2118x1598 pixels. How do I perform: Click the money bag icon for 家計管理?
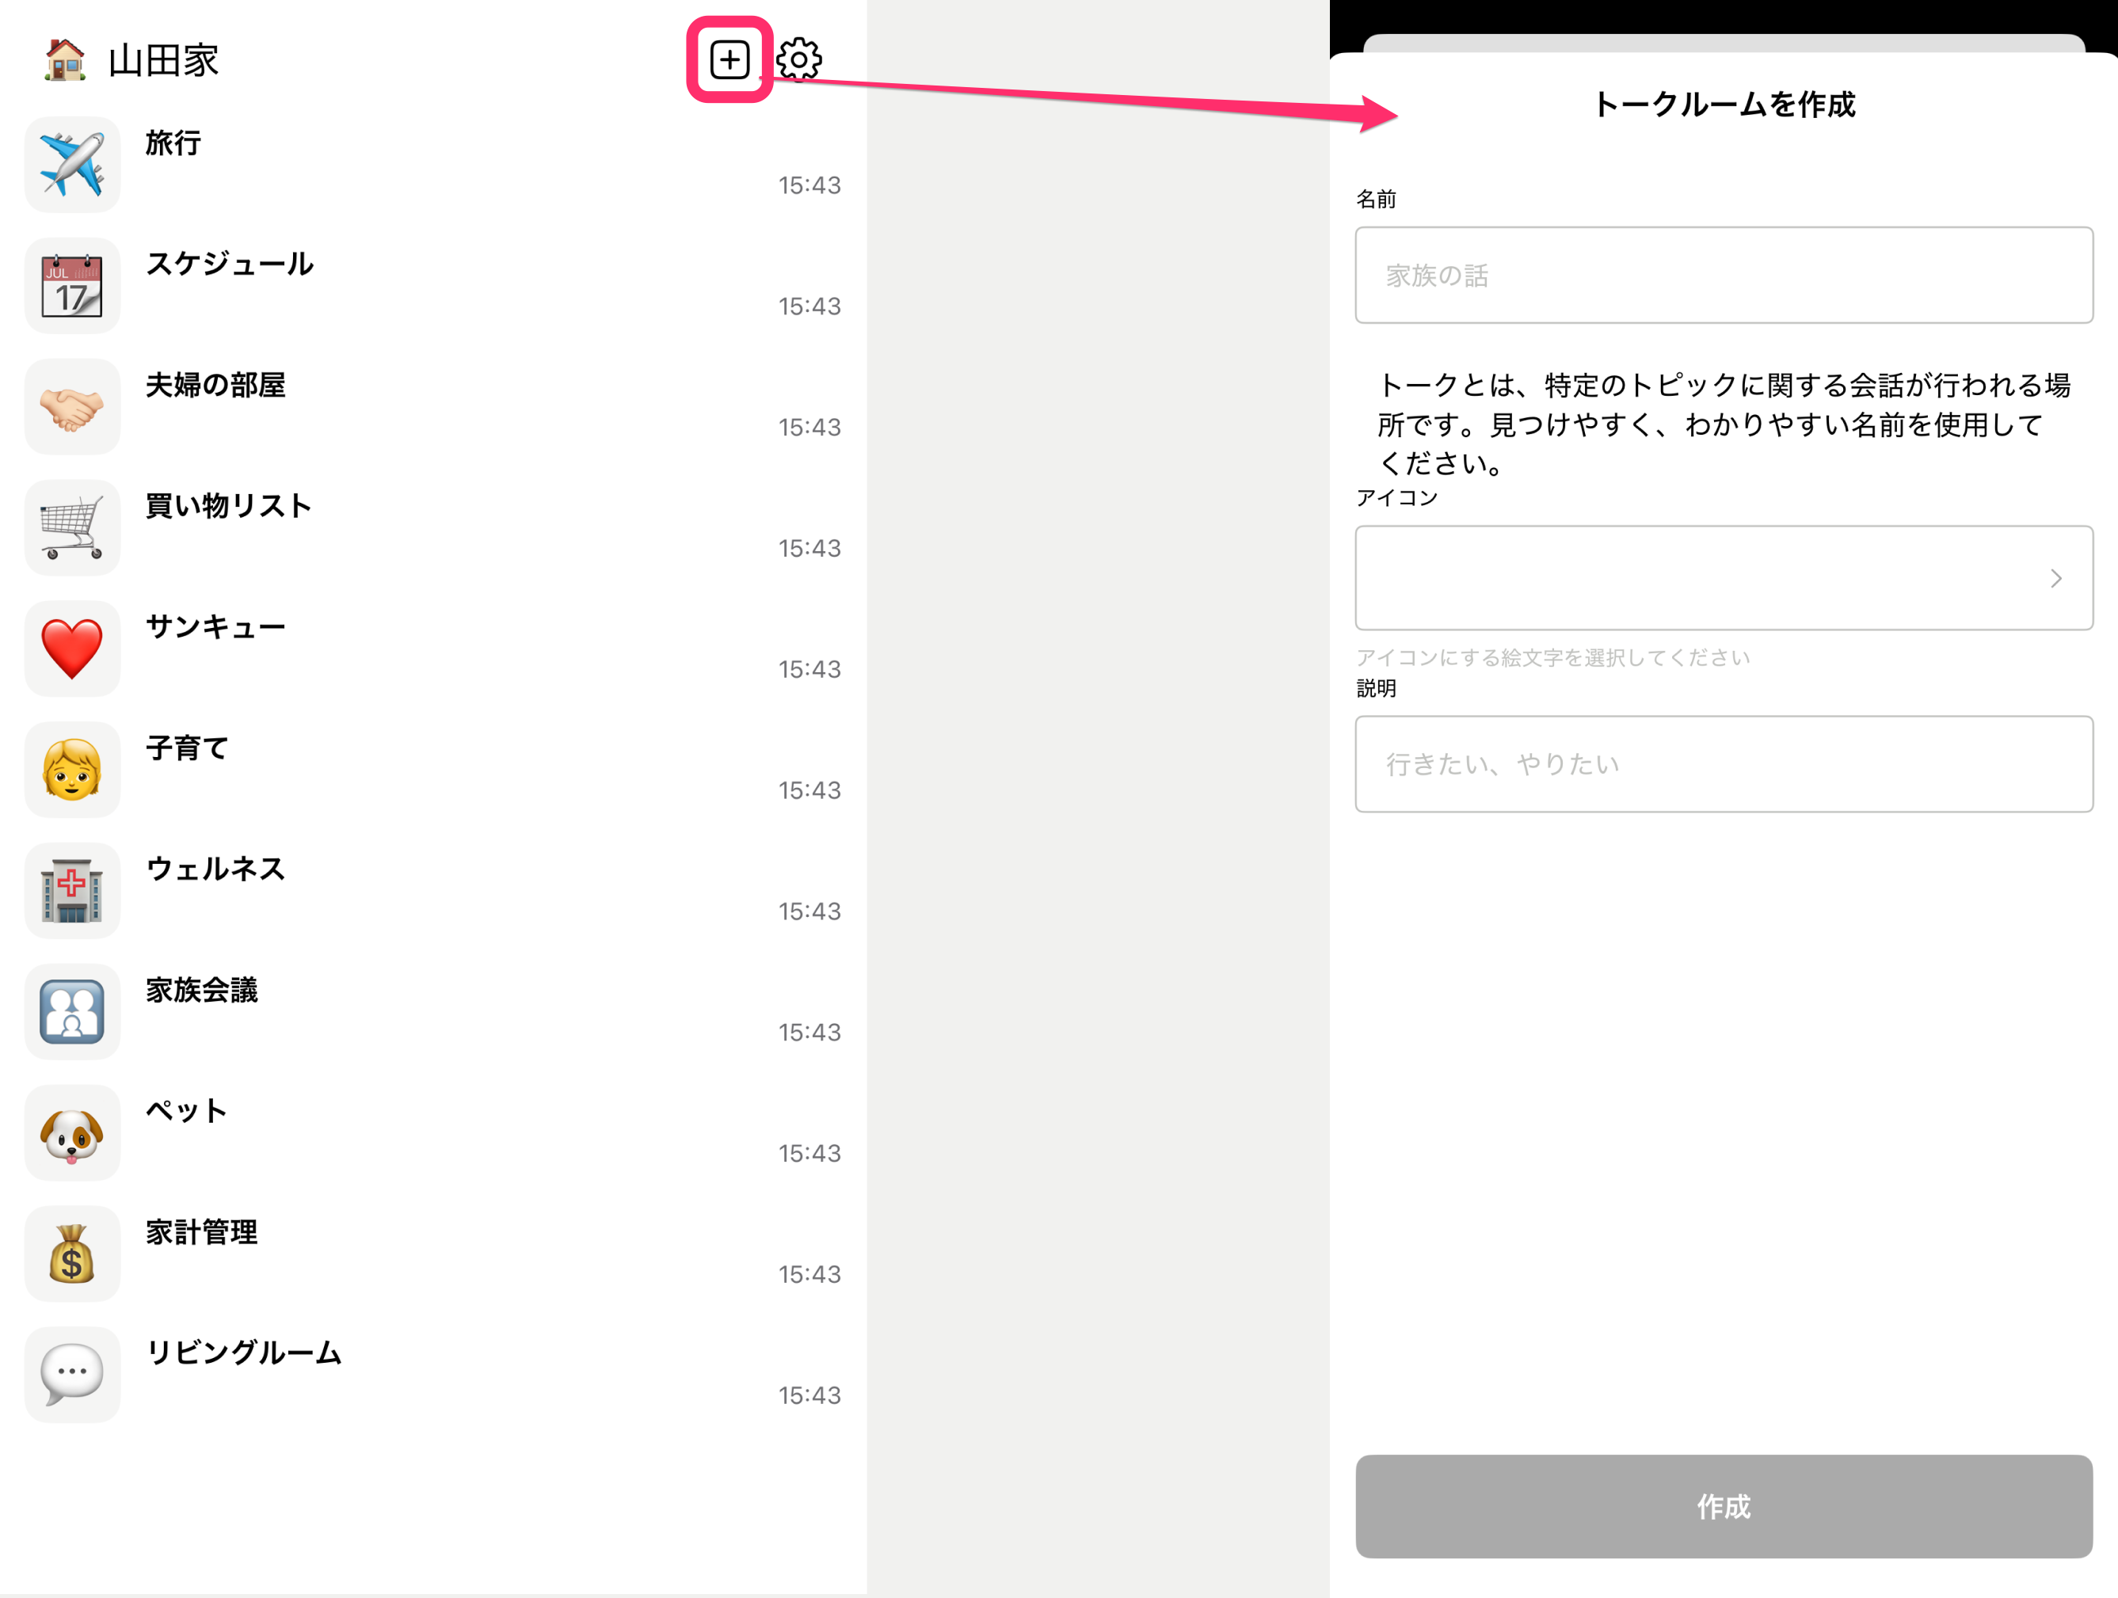(x=72, y=1254)
